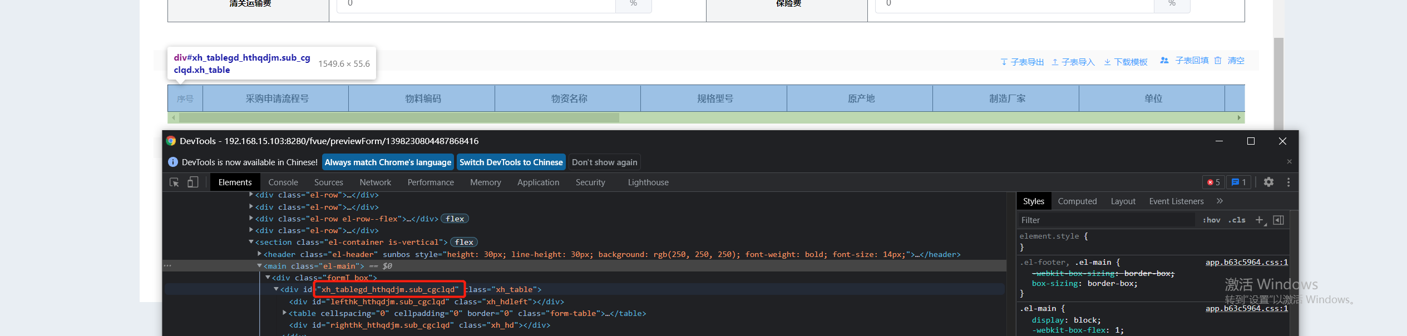Open DevTools settings gear
1407x336 pixels.
pos(1268,182)
